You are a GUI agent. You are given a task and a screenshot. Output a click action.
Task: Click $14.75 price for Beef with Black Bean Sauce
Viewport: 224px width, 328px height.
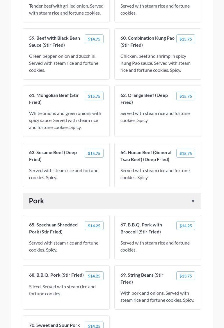pyautogui.click(x=94, y=39)
